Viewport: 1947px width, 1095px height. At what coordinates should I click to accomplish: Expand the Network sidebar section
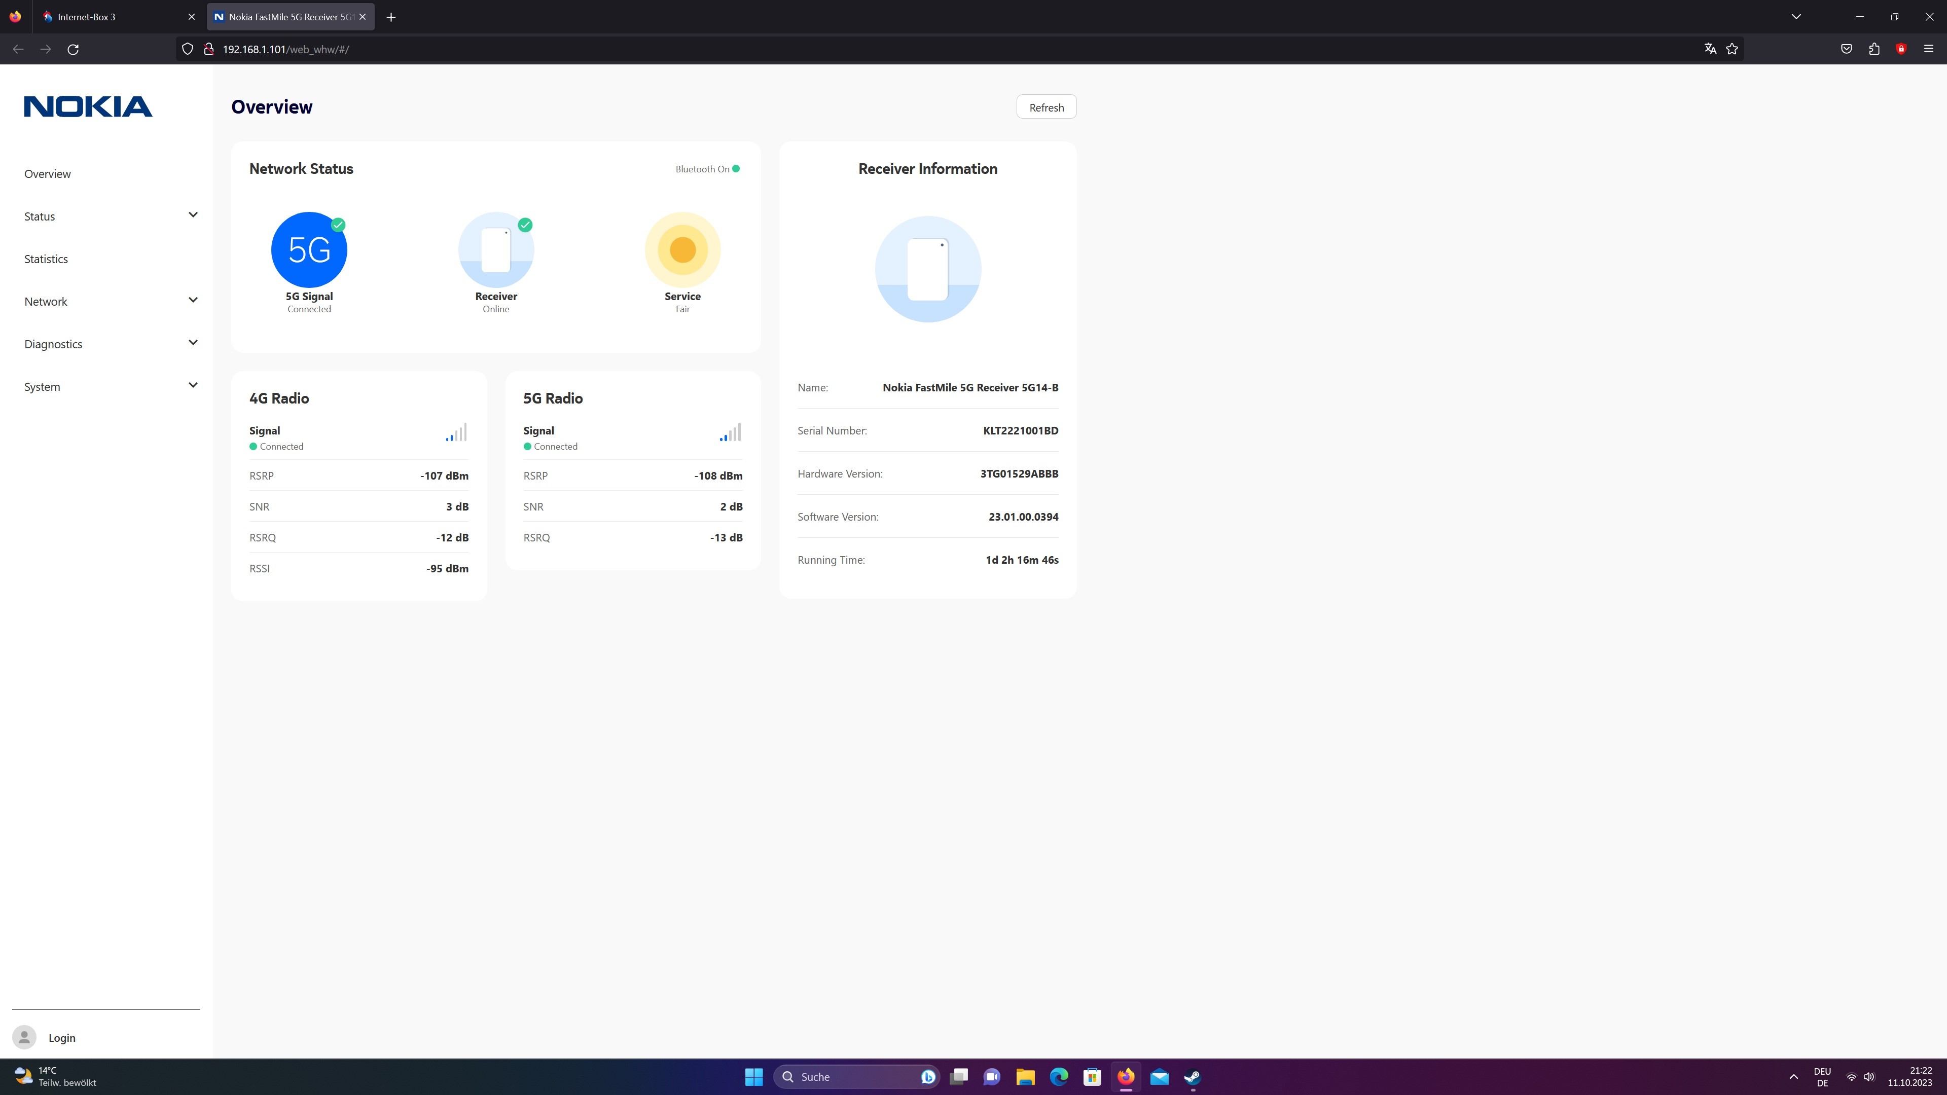click(193, 301)
